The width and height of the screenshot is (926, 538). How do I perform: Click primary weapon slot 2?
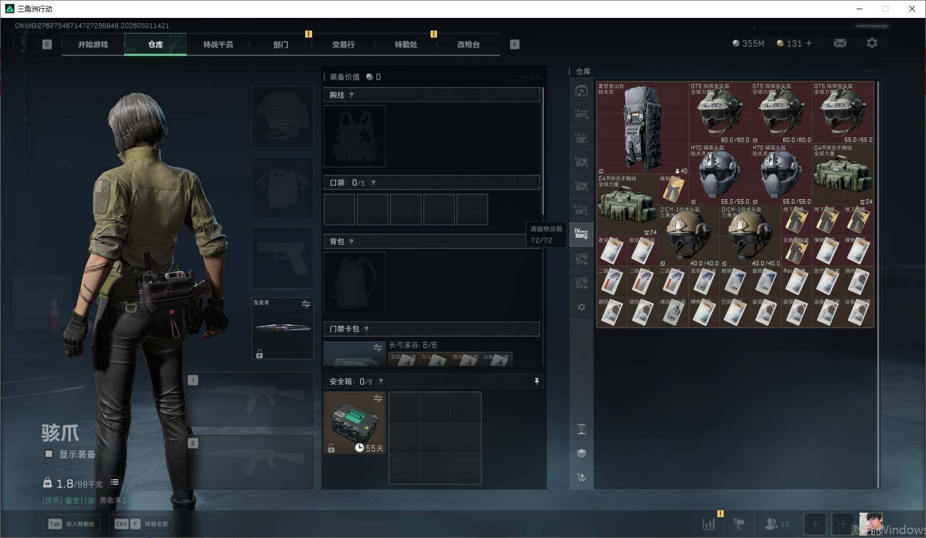pyautogui.click(x=250, y=462)
